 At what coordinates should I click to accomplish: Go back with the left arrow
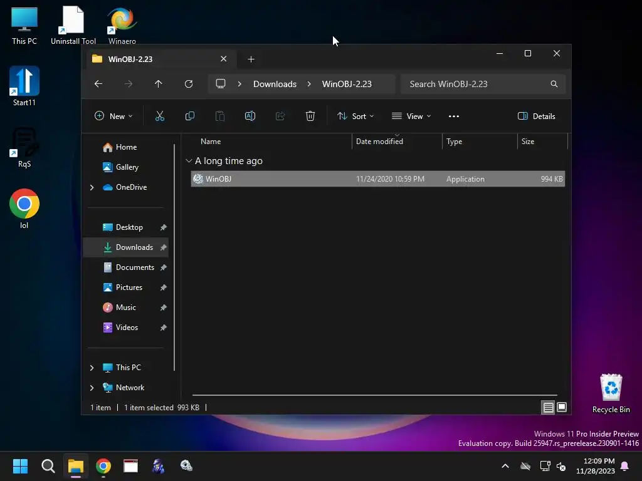[98, 84]
